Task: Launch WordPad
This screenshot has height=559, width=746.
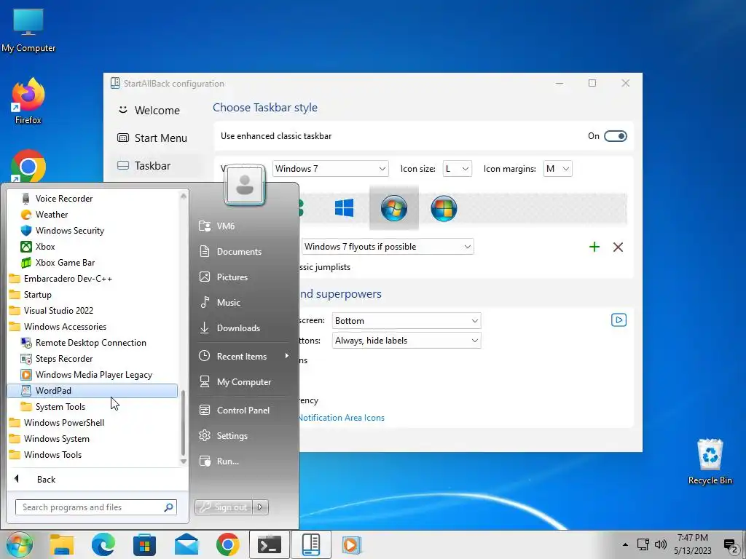Action: 93,391
